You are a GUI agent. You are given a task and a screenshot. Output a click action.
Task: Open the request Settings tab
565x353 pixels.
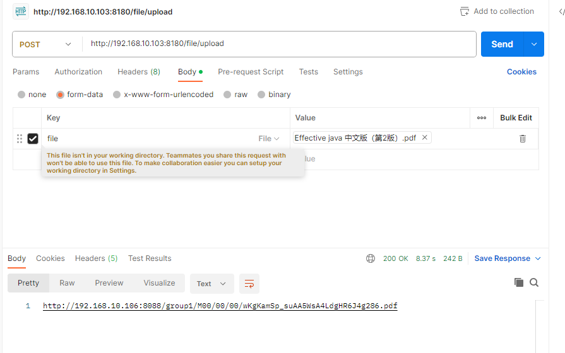tap(348, 72)
